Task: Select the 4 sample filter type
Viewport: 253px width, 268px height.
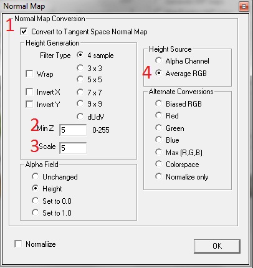Action: (80, 55)
